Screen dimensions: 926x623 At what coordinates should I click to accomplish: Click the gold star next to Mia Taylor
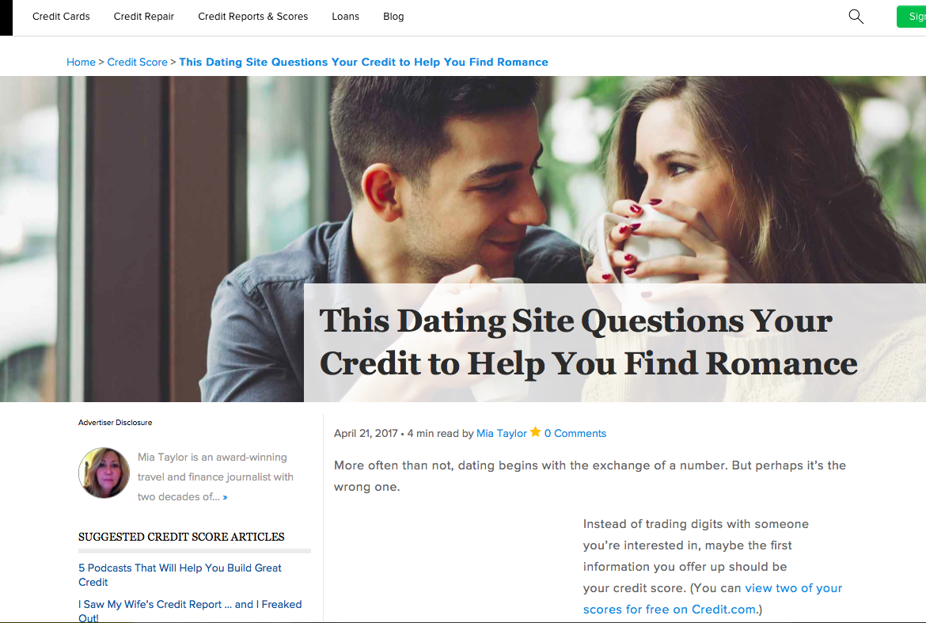point(535,431)
